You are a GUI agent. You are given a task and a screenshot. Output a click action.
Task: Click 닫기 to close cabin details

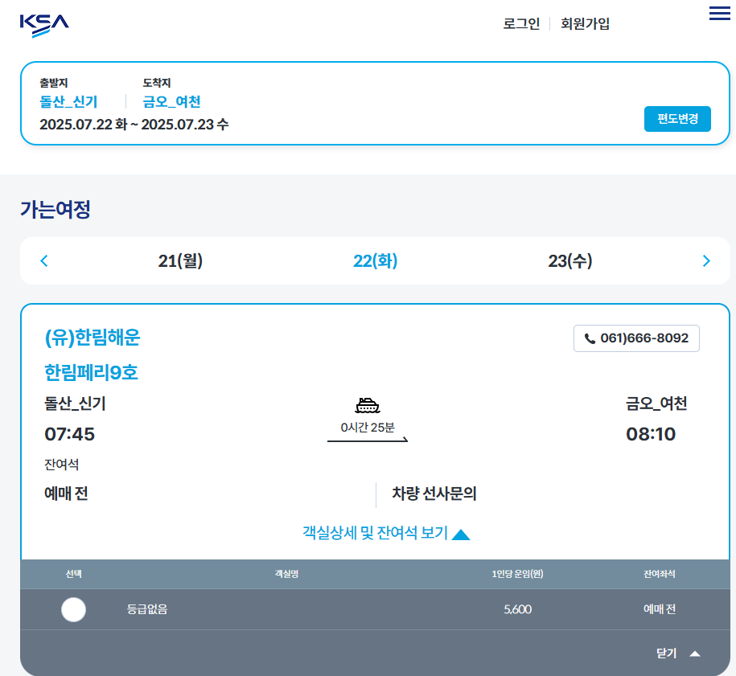tap(678, 653)
